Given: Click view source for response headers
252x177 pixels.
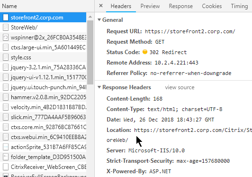Looking at the screenshot, I should (180, 87).
